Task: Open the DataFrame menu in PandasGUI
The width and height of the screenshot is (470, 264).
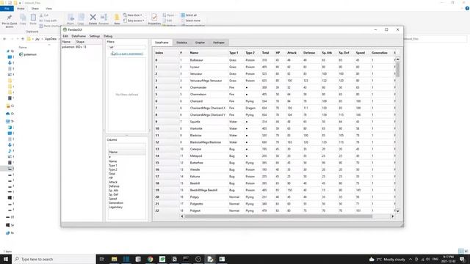Action: (x=79, y=36)
